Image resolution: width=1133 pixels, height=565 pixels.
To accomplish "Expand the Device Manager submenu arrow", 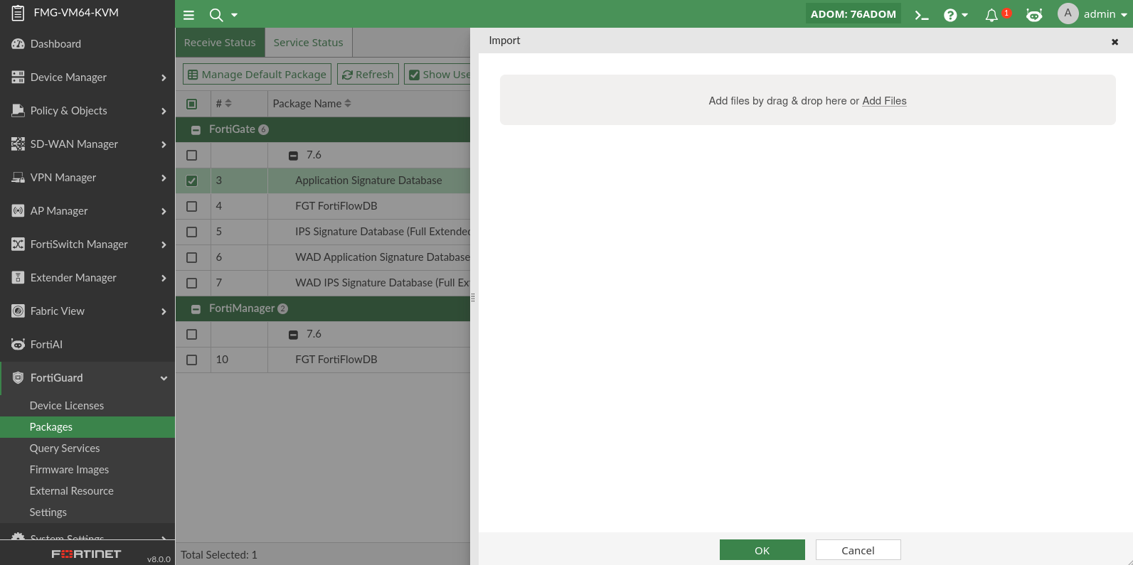I will coord(164,77).
